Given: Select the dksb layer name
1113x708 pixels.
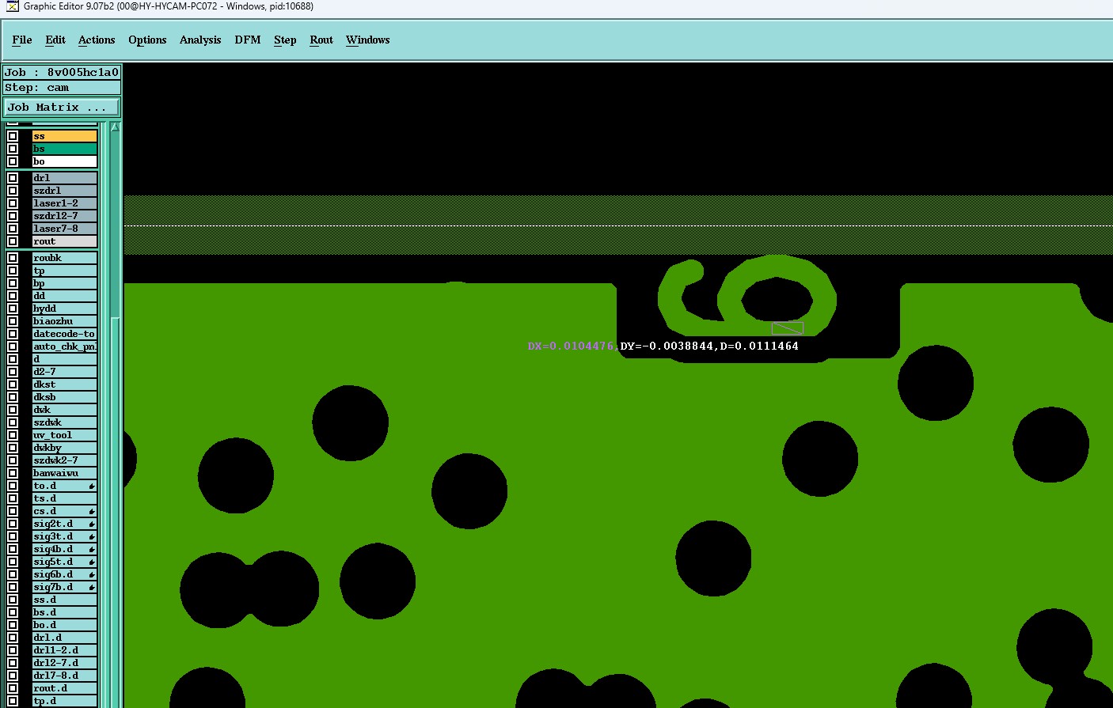Looking at the screenshot, I should pyautogui.click(x=64, y=397).
